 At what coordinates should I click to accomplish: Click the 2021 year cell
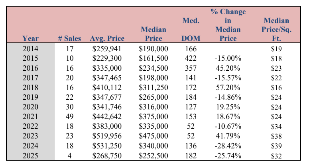pos(30,117)
